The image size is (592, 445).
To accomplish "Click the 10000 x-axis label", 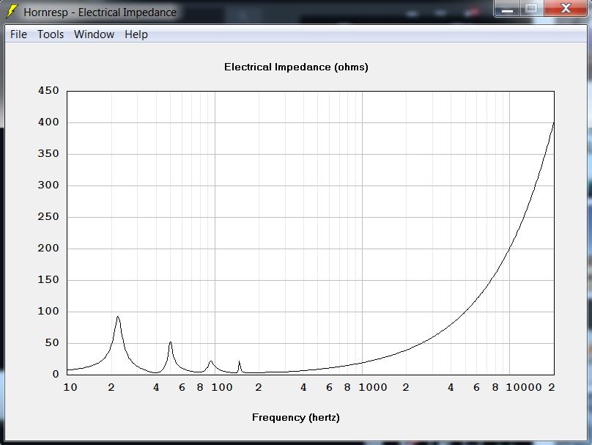I will click(x=524, y=387).
